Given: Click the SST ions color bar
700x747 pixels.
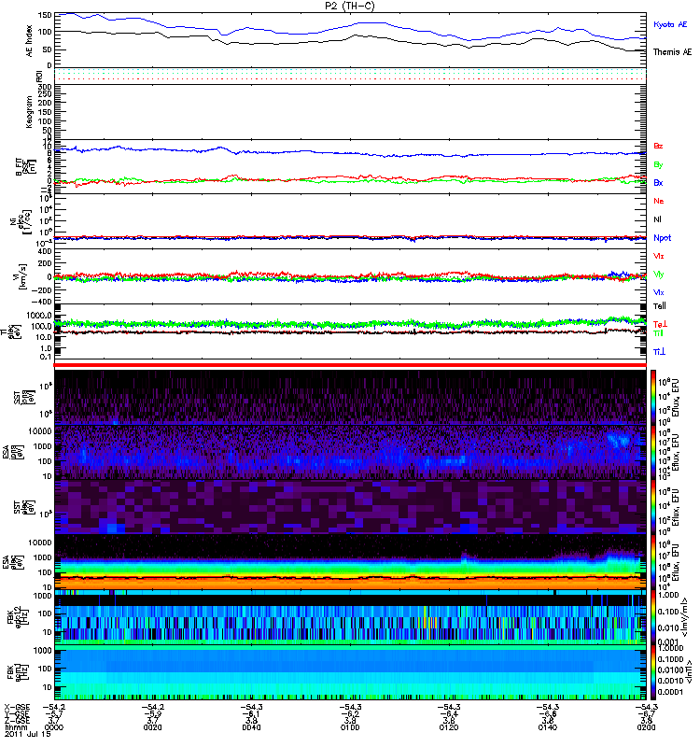Looking at the screenshot, I should [x=653, y=398].
